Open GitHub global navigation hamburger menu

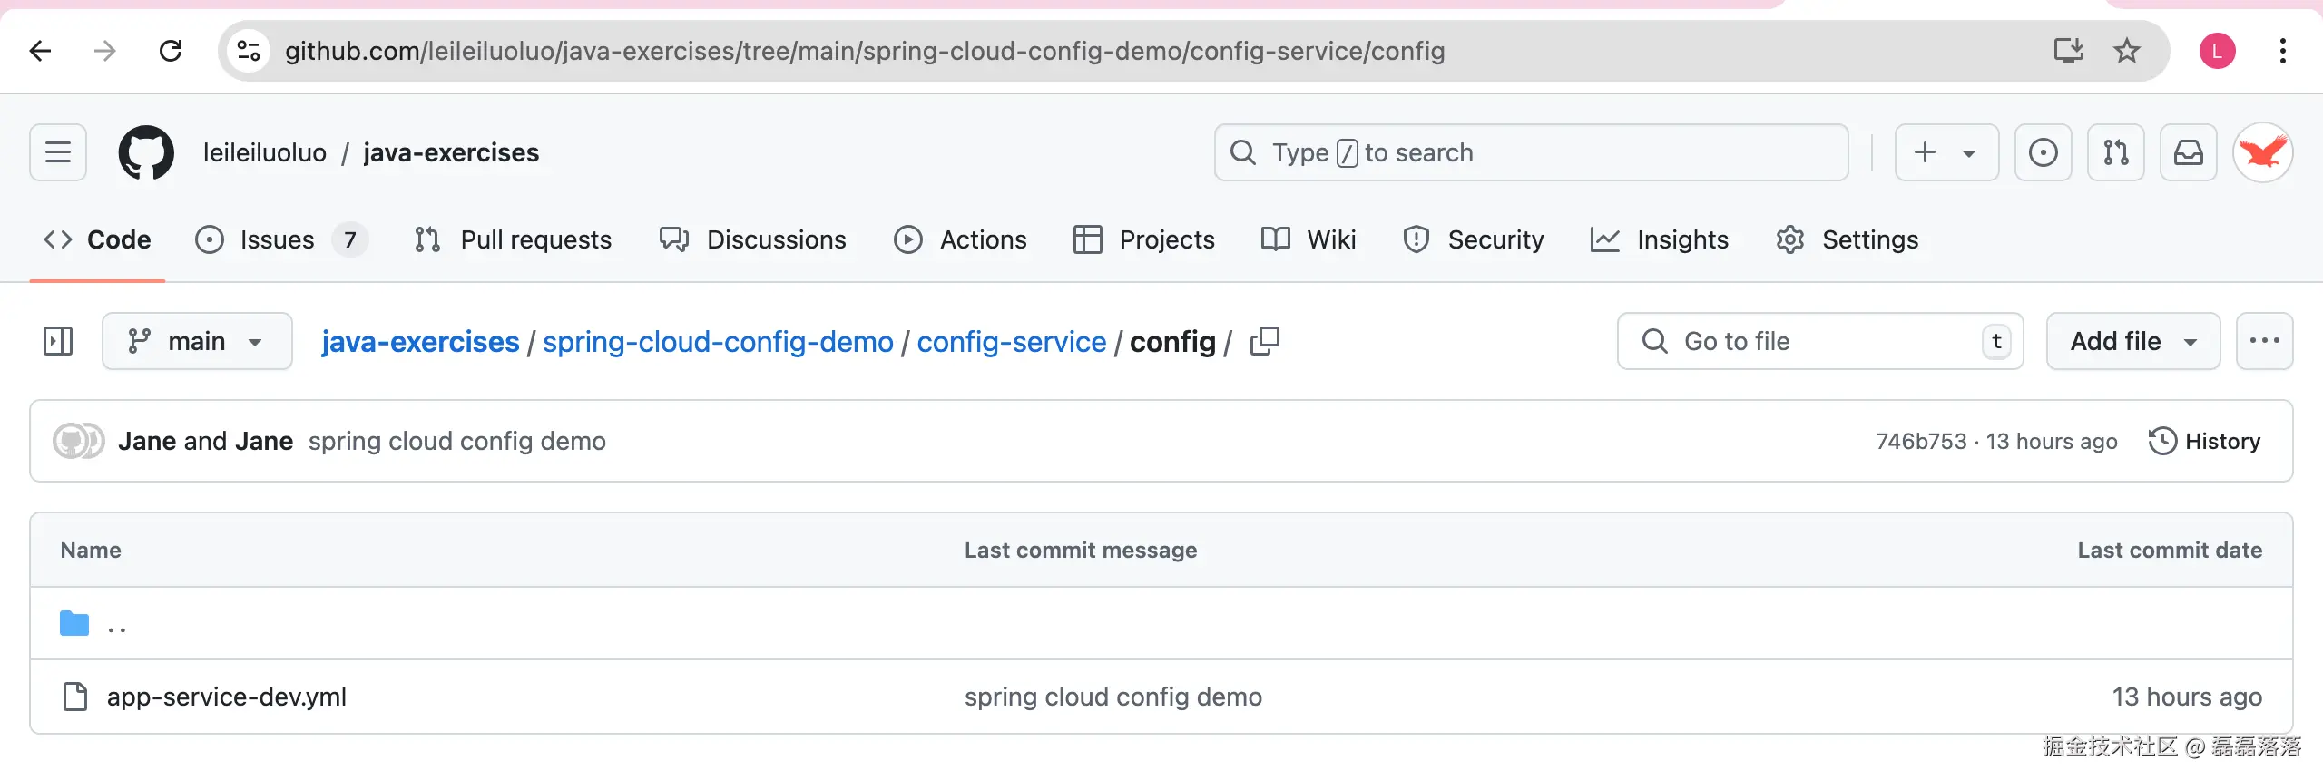click(58, 152)
